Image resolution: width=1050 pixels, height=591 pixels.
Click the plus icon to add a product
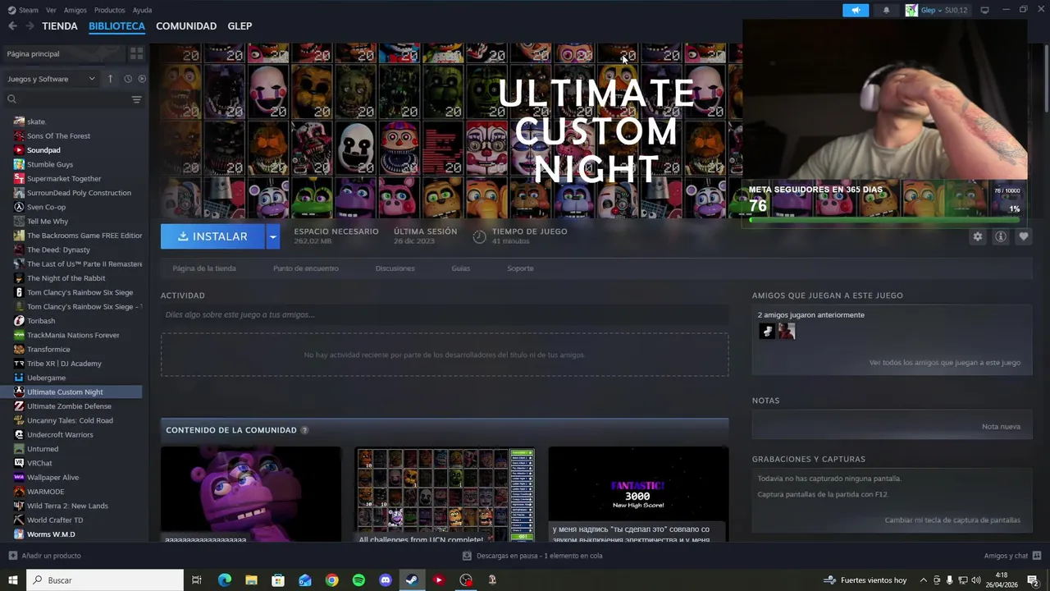tap(12, 556)
